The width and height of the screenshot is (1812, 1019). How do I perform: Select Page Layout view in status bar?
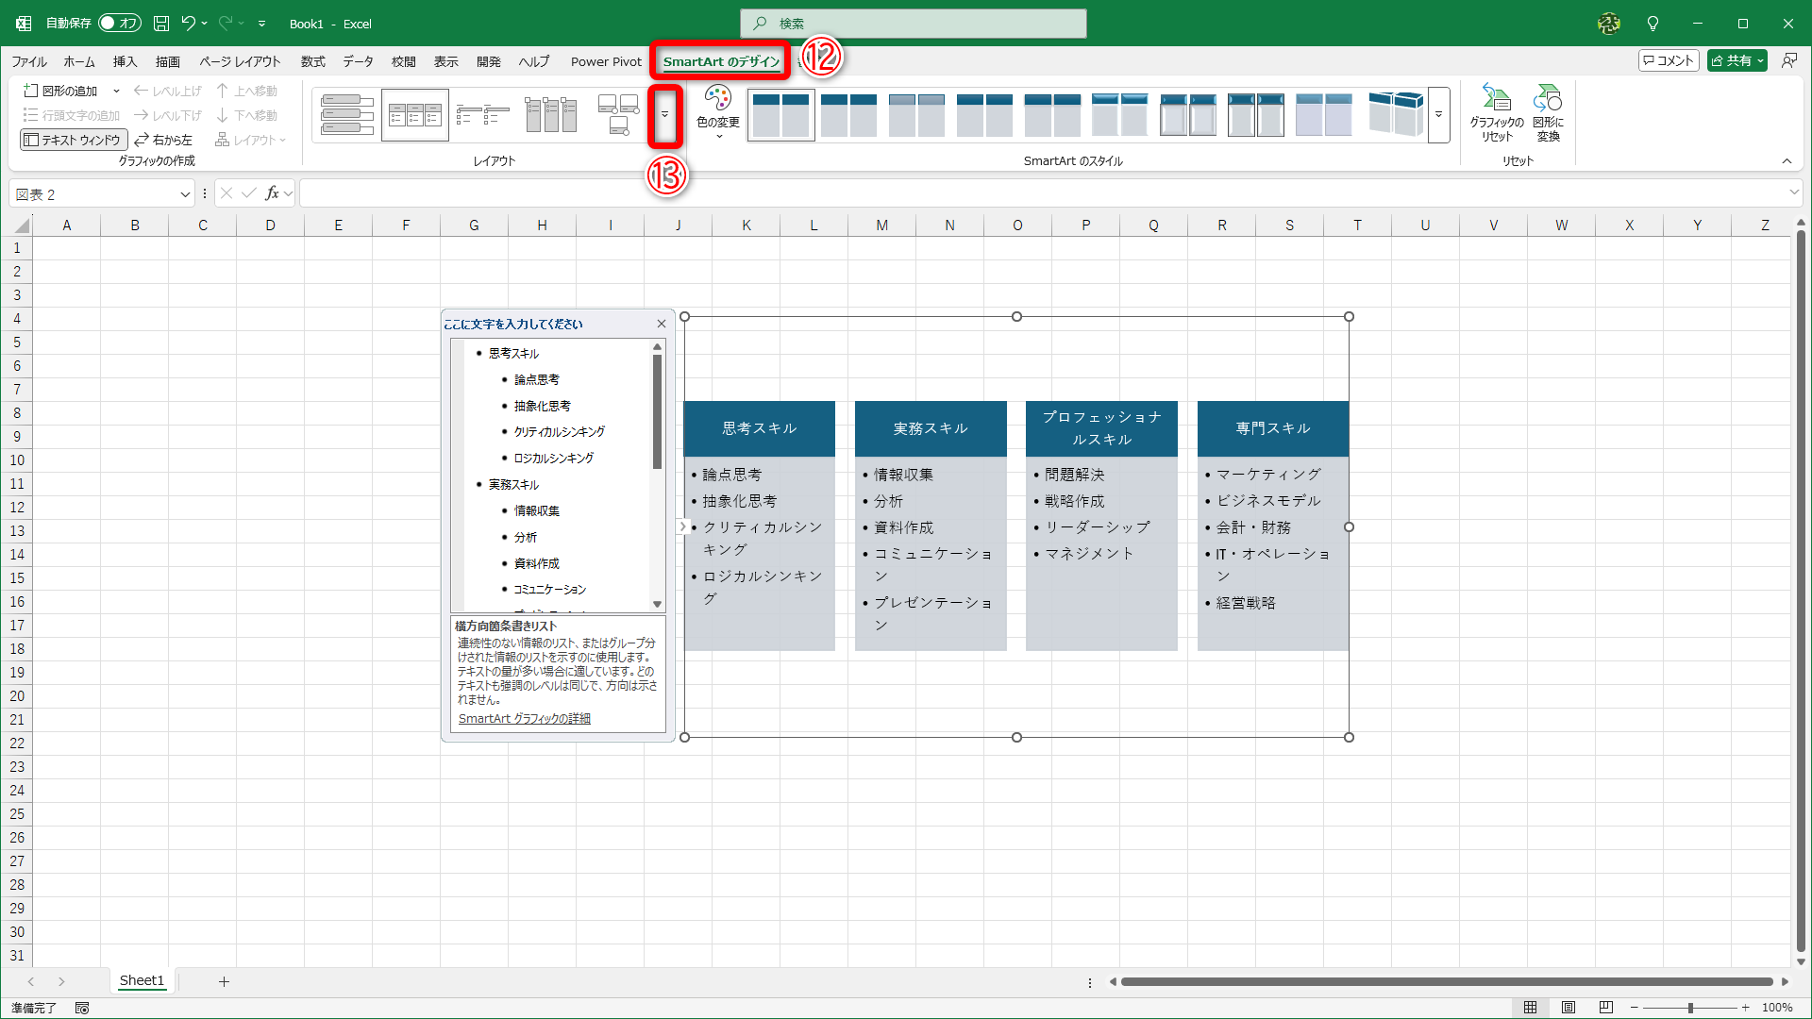coord(1569,1008)
